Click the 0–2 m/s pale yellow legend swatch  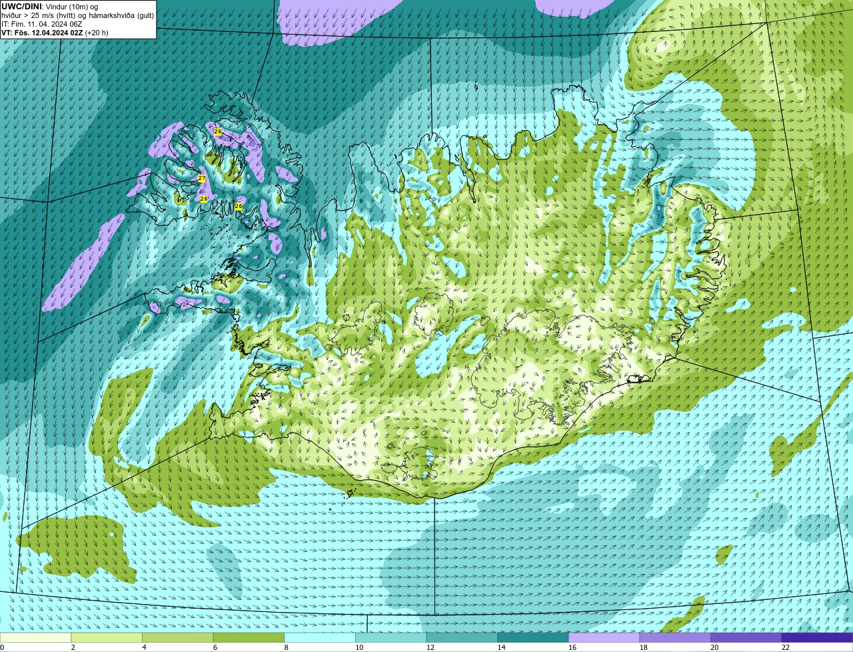click(x=35, y=637)
